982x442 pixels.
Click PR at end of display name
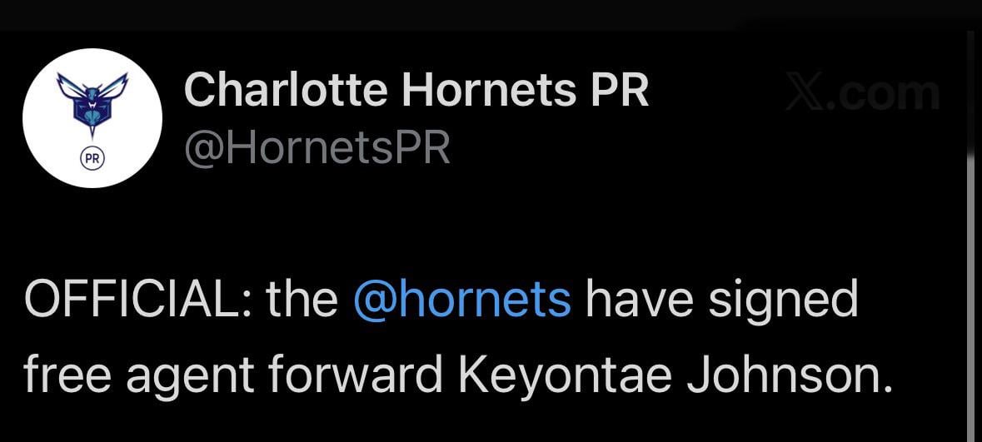tap(619, 90)
